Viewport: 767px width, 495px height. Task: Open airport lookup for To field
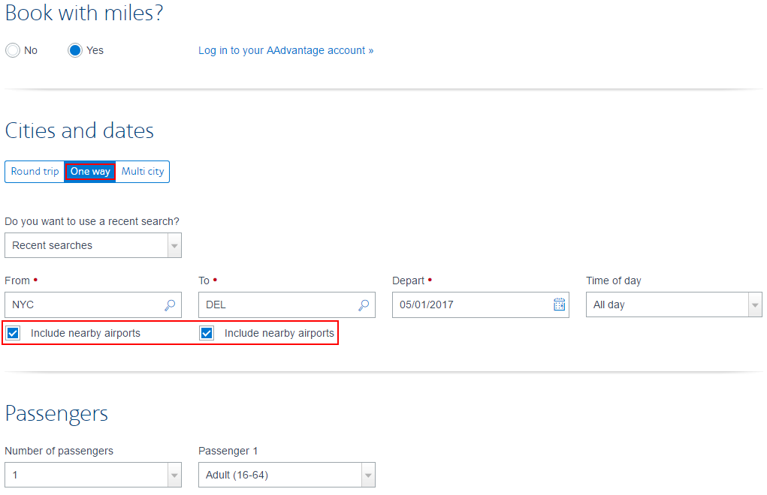(x=364, y=305)
